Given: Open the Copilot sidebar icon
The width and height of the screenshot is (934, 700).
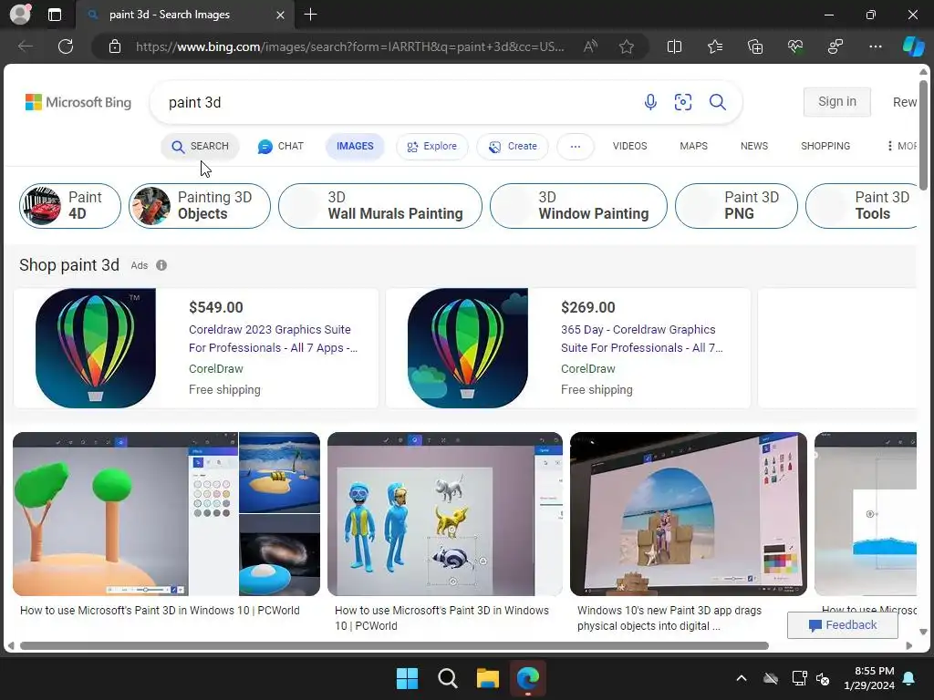Looking at the screenshot, I should click(x=914, y=46).
